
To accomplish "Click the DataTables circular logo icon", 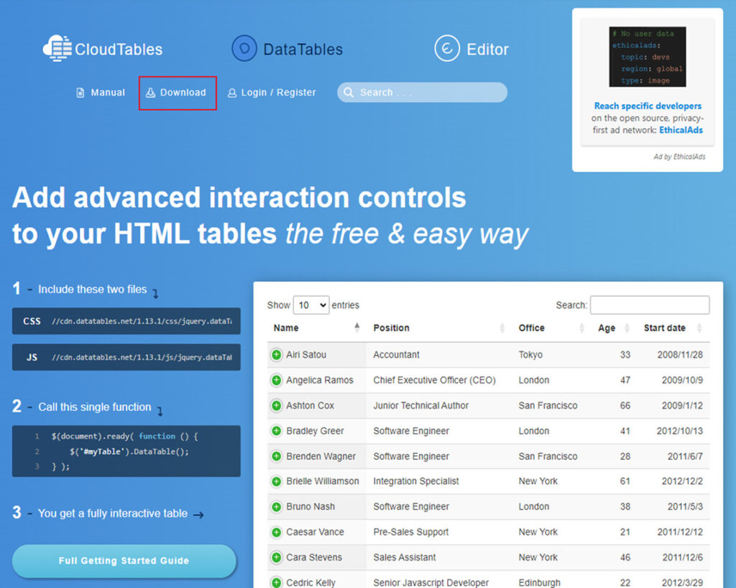I will [244, 48].
